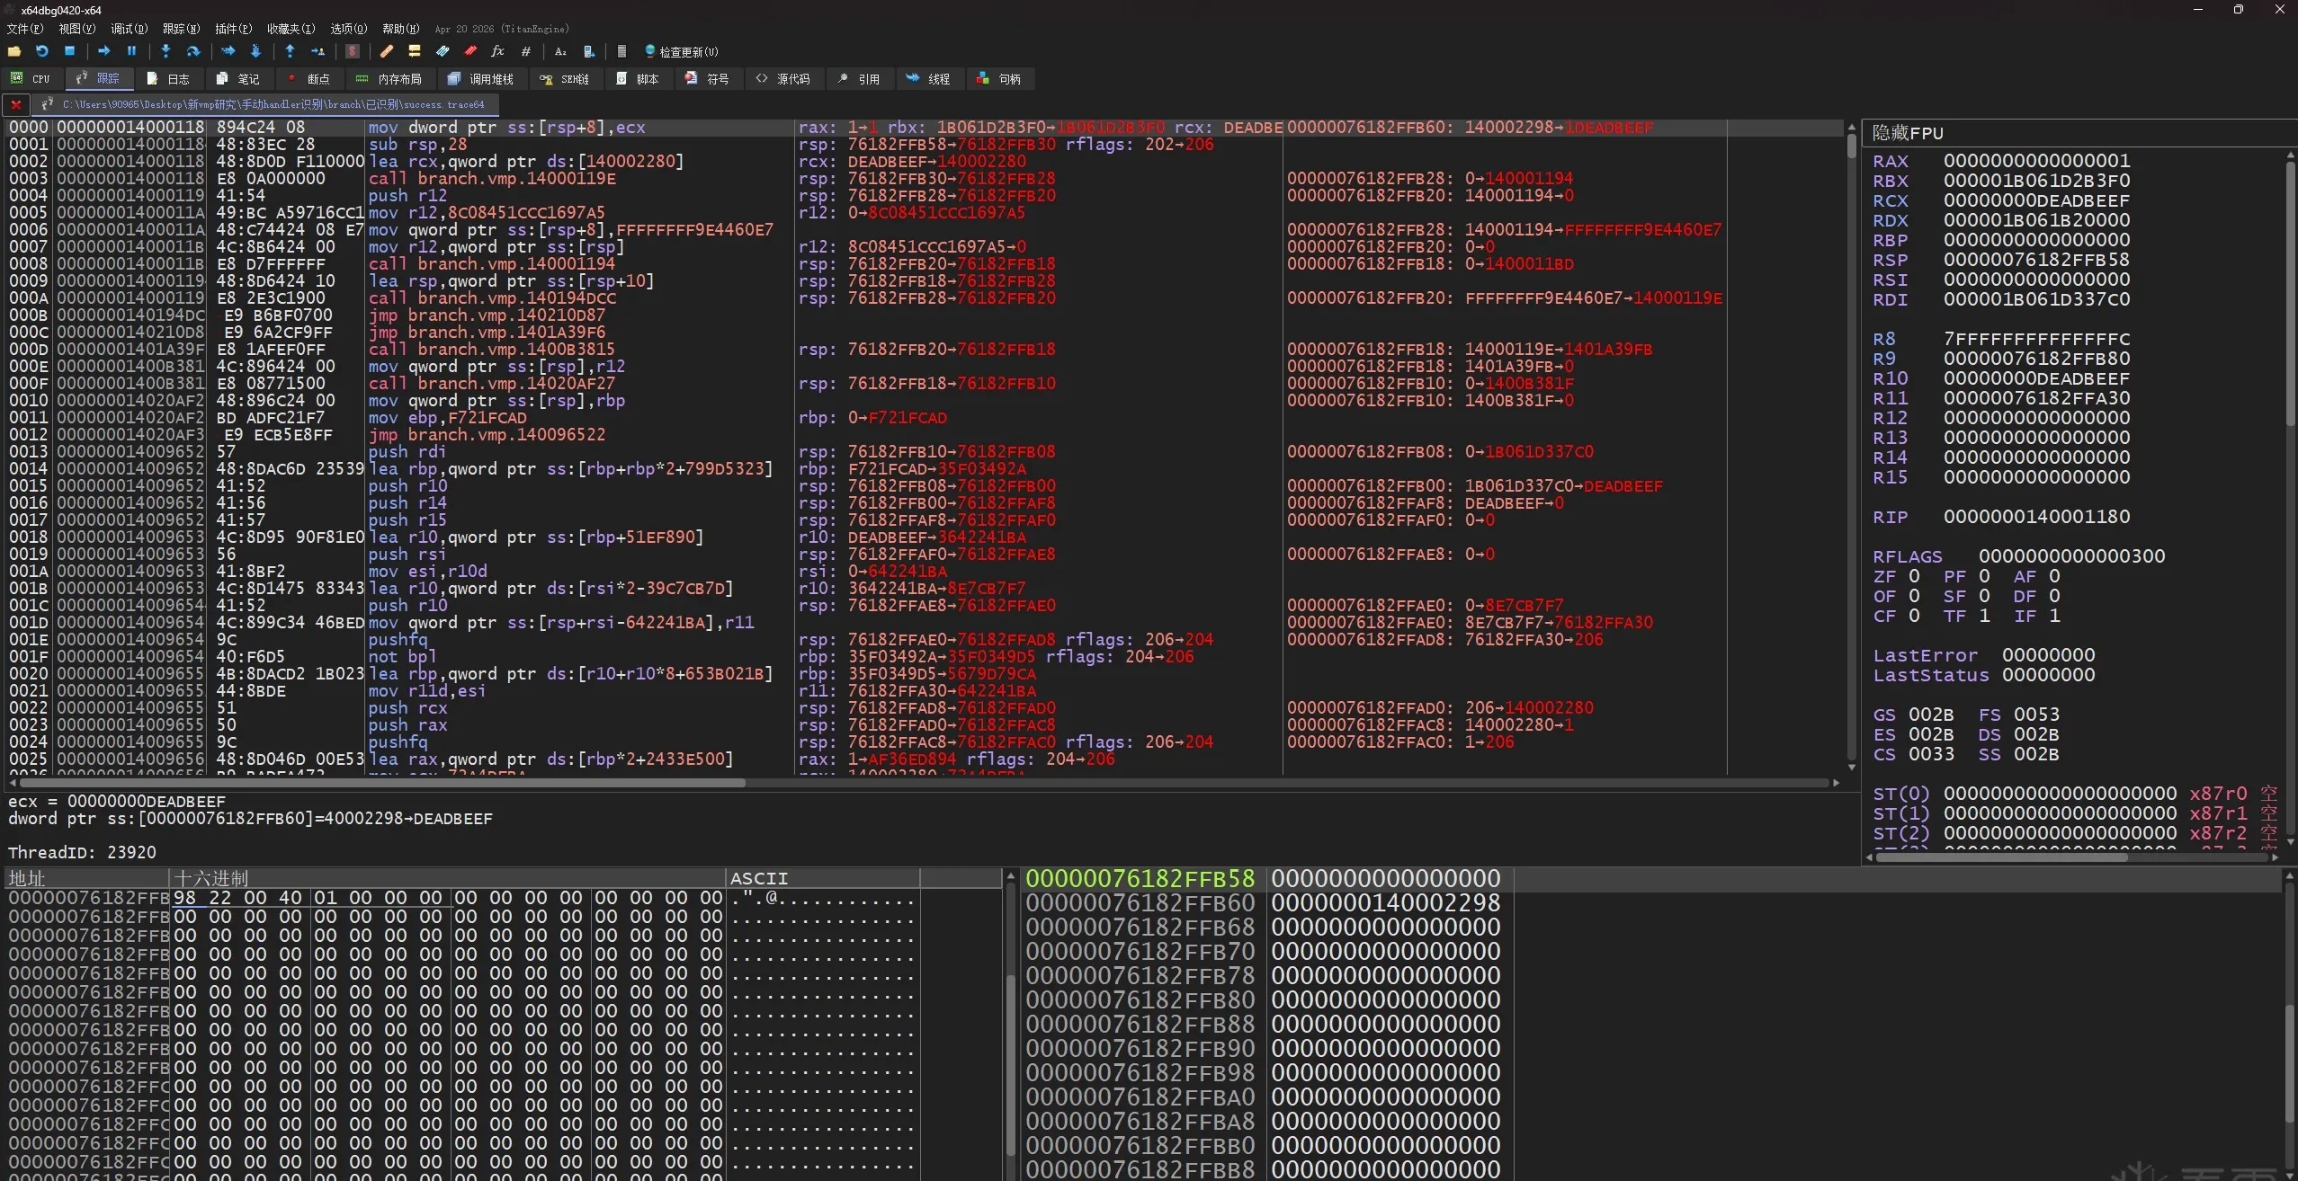Open the Comments toolbar icon
The width and height of the screenshot is (2298, 1181).
pos(415,51)
